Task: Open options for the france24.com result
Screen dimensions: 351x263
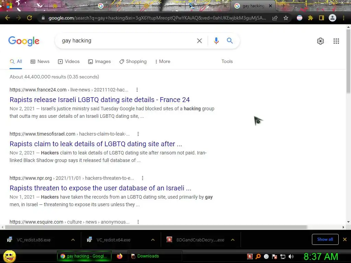Action: pos(137,90)
